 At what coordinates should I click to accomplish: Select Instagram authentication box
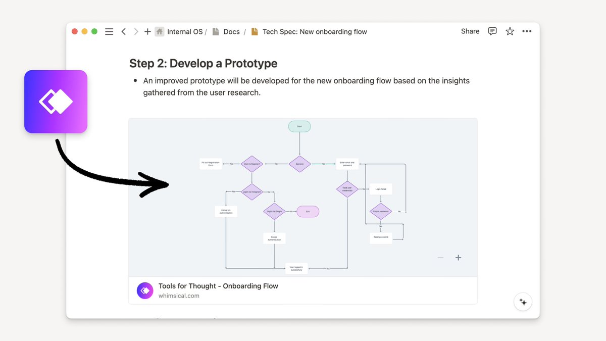(x=226, y=211)
